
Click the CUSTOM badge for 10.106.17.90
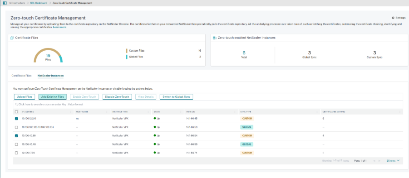coord(247,153)
